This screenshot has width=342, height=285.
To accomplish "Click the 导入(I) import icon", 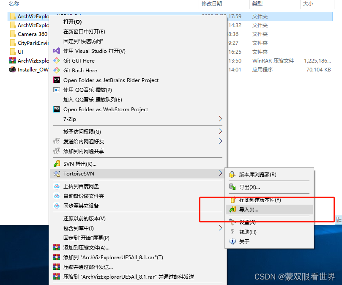I will [233, 209].
